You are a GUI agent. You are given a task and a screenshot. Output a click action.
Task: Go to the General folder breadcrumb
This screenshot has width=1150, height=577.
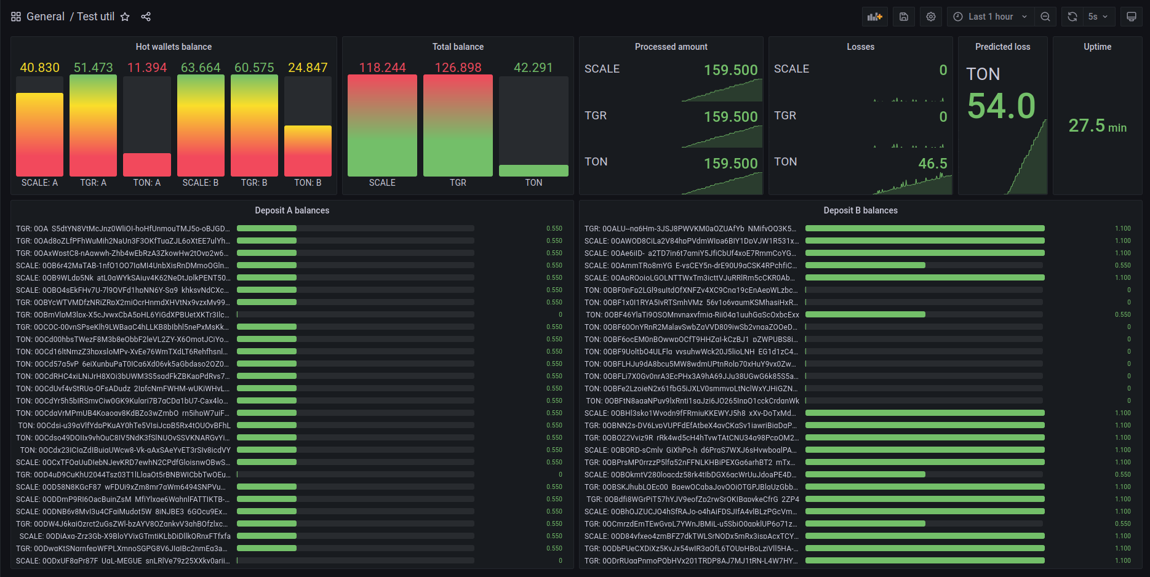(x=46, y=17)
